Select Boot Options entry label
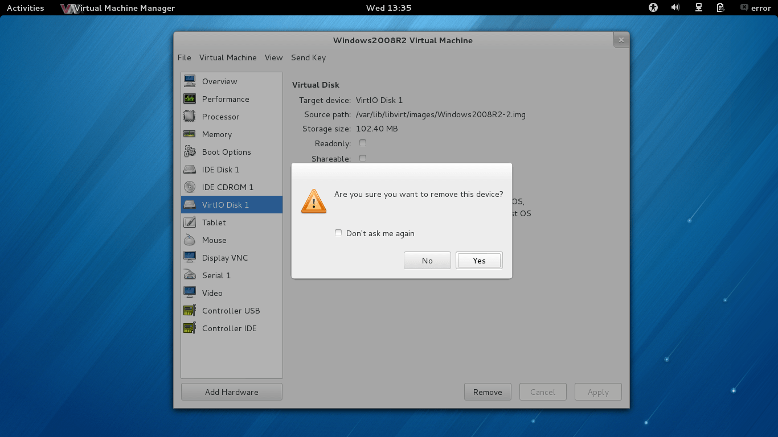The height and width of the screenshot is (437, 778). [x=227, y=152]
